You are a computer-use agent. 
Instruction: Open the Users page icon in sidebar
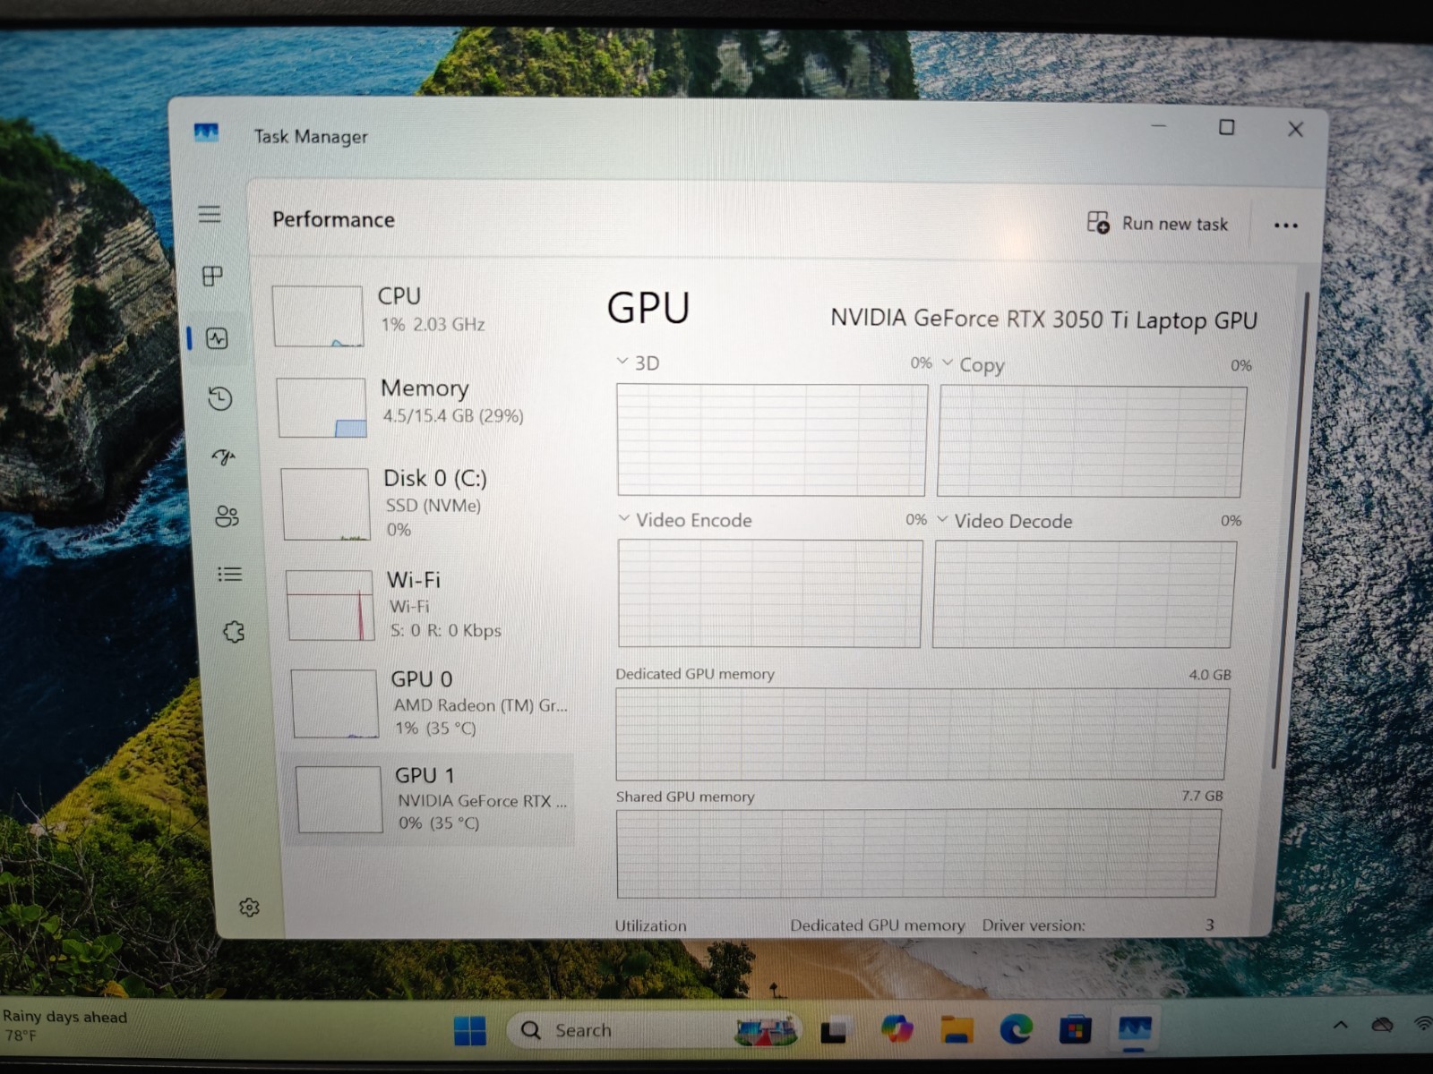click(x=227, y=516)
